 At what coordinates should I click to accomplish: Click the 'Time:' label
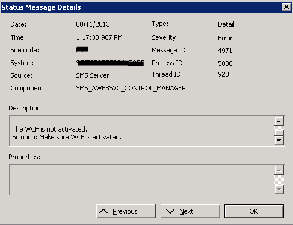[x=18, y=37]
